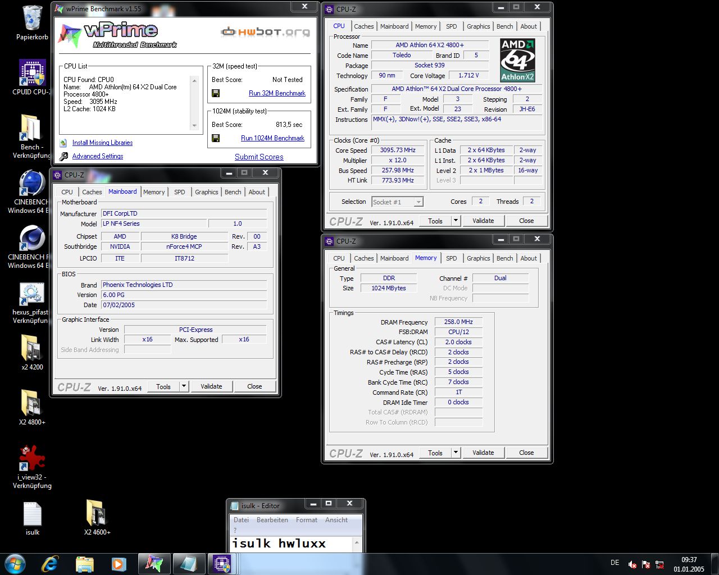This screenshot has width=719, height=575.
Task: Click the Core Voltage value 1.712 V
Action: coord(468,75)
